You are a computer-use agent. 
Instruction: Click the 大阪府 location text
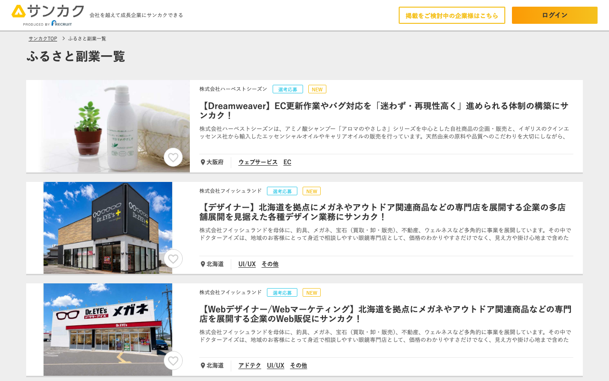click(x=215, y=162)
